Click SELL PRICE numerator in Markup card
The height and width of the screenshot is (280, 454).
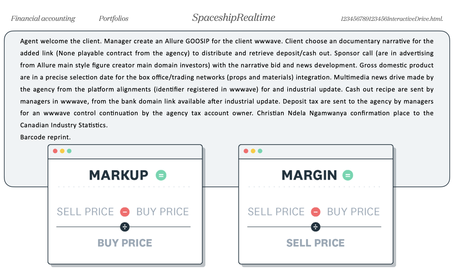[x=85, y=212]
